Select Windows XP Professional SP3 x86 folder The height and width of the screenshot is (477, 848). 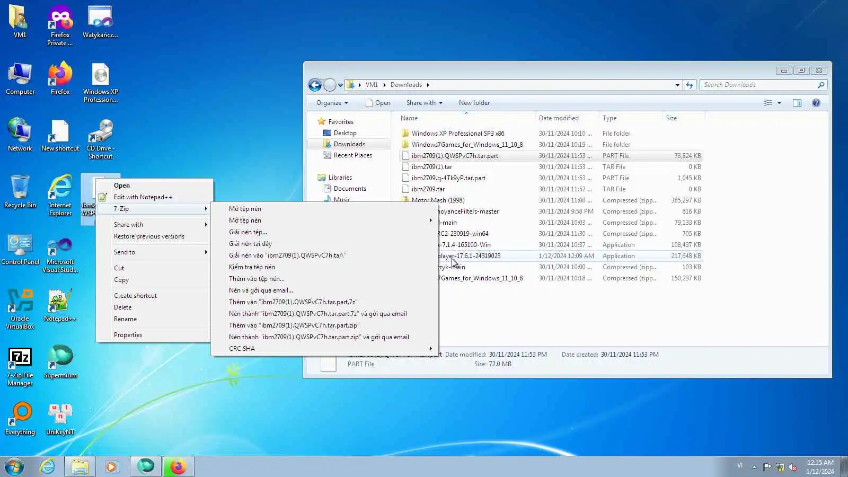[551, 134]
